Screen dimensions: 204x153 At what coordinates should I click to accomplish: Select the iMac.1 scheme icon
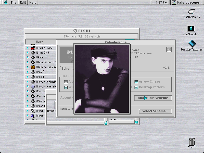coord(33,77)
